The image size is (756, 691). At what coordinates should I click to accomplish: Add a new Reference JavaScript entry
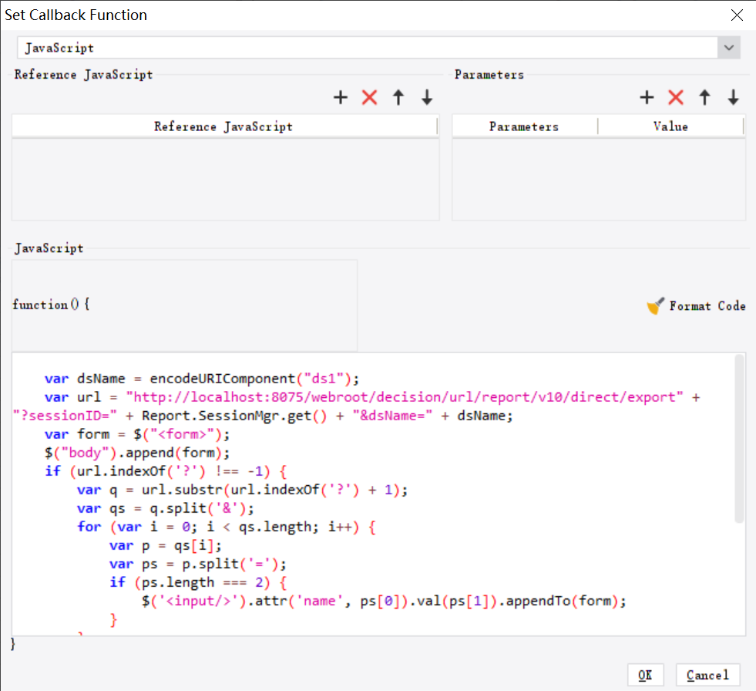[x=340, y=97]
